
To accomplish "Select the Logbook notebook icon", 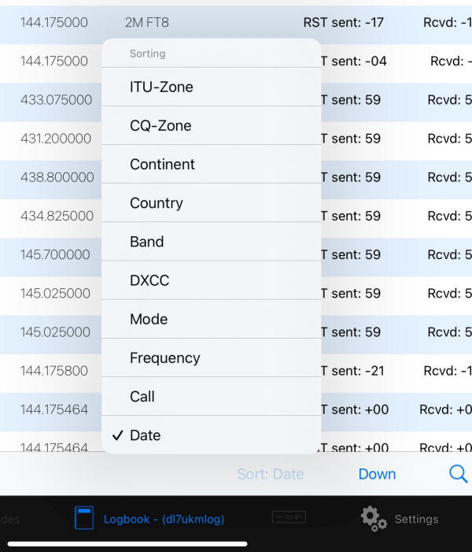I will 84,518.
